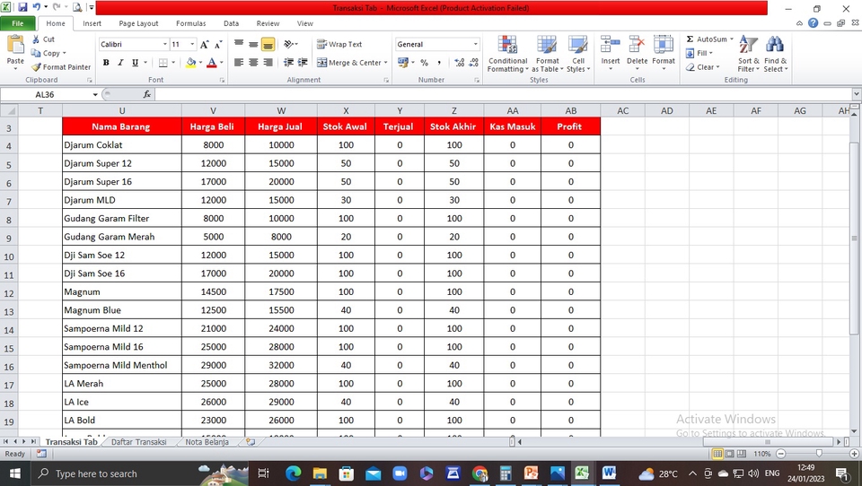Apply accounting number format

coord(403,63)
